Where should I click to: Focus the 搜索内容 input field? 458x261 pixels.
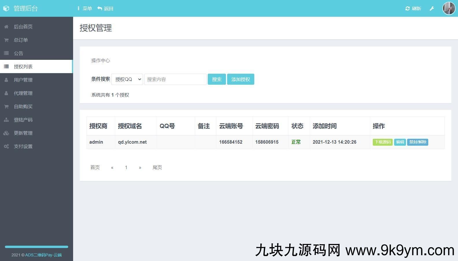point(175,79)
